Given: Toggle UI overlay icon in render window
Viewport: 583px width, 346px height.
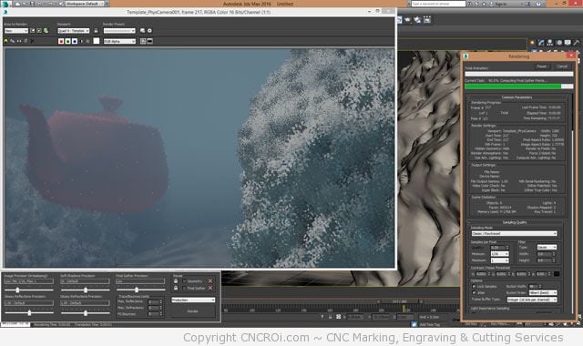Looking at the screenshot, I should 143,41.
